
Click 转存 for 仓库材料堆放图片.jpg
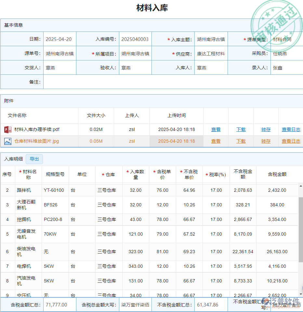click(266, 141)
